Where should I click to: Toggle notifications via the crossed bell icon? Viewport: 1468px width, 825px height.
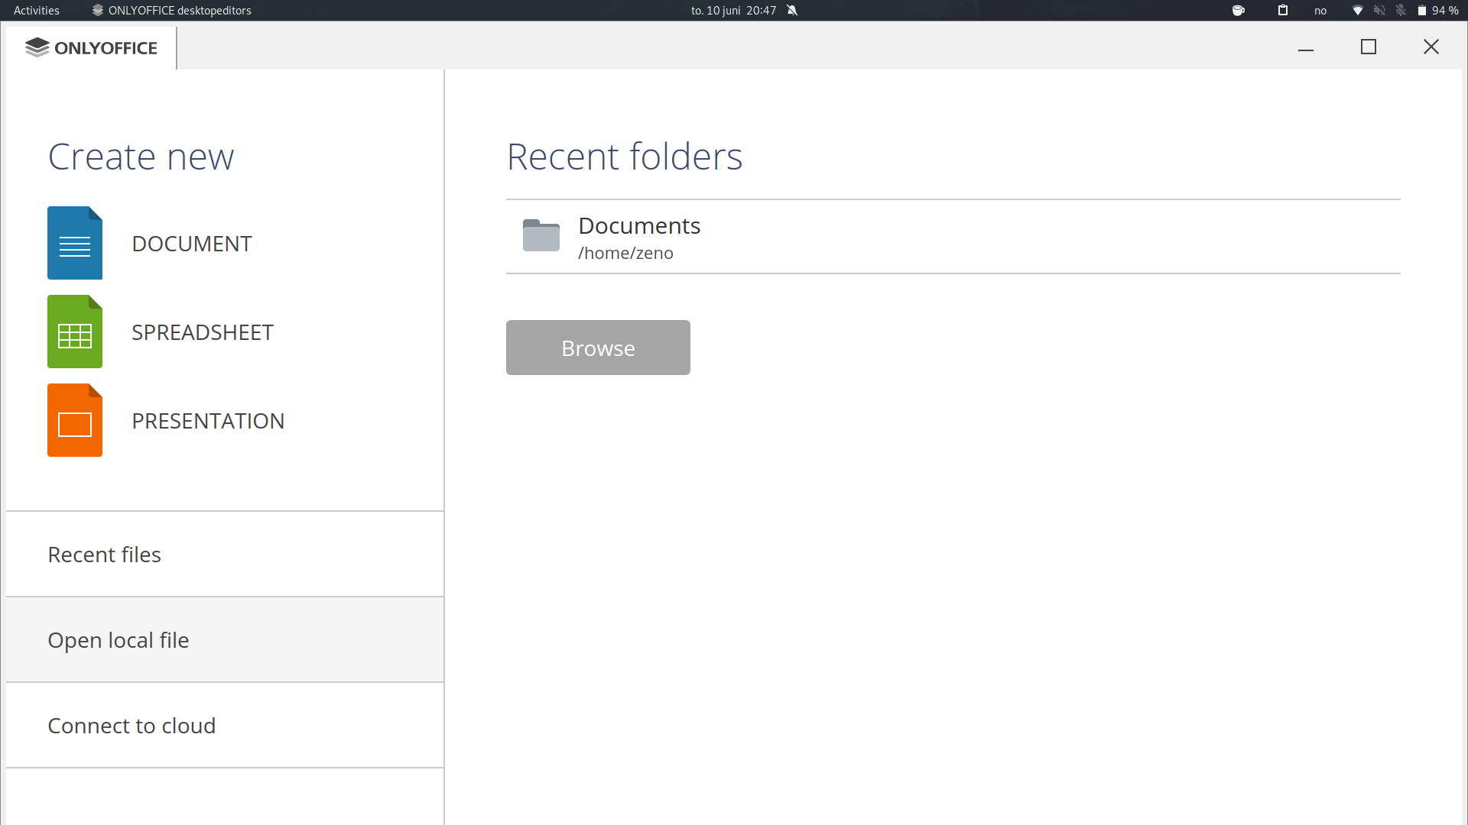(792, 10)
